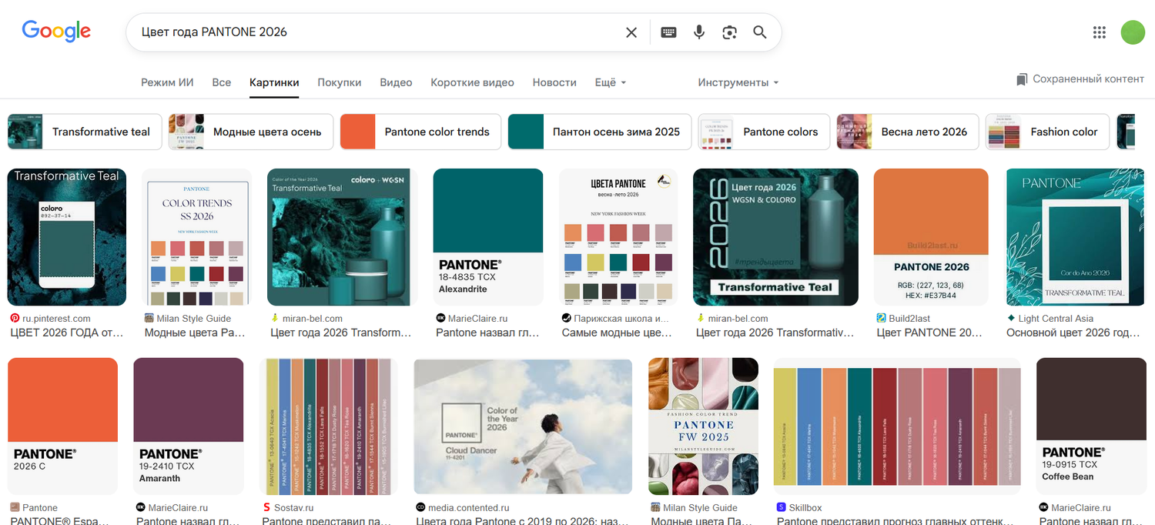
Task: Select the Пантон осень зима 2025 chip
Action: [x=600, y=132]
